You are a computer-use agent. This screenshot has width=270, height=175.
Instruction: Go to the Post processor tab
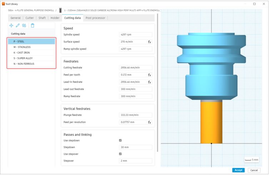95,18
